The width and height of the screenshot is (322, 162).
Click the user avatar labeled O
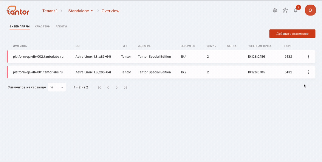310,10
